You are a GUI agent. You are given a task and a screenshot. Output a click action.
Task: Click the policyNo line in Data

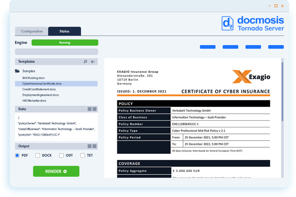click(x=39, y=135)
